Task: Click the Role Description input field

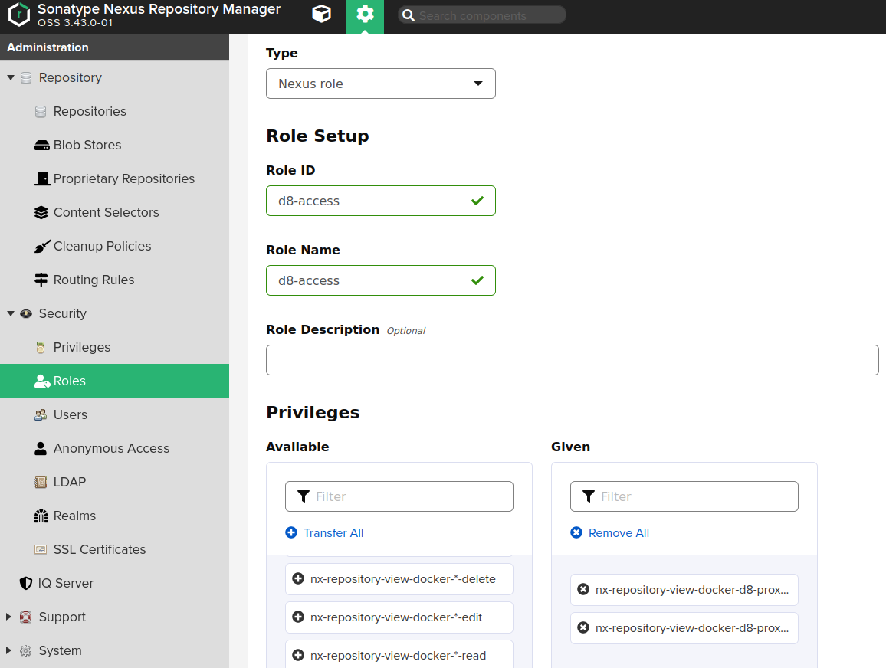Action: [572, 360]
